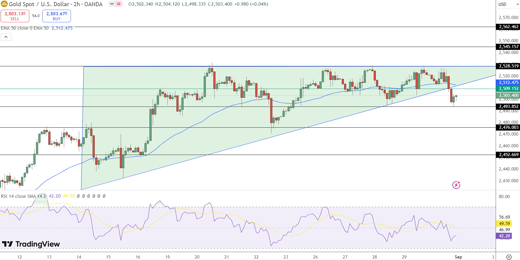
Task: Click the 2,562.462 horizontal line price label
Action: [x=509, y=27]
